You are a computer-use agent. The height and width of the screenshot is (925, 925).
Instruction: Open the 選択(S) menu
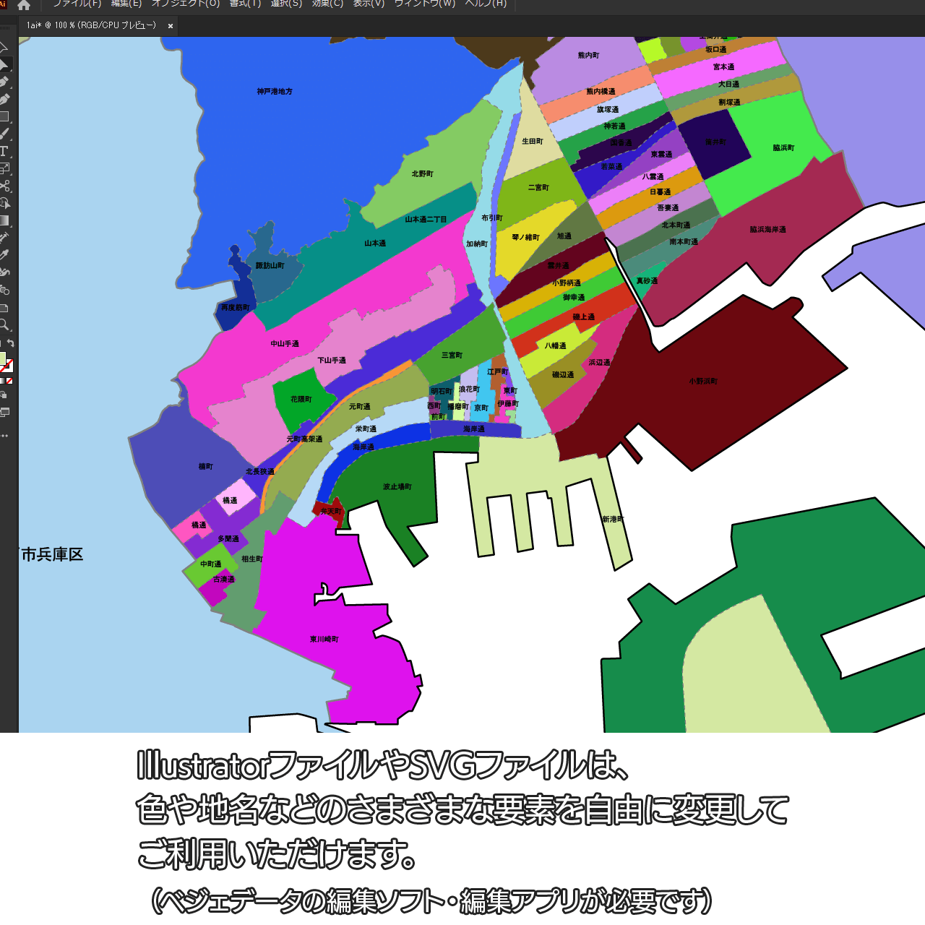click(286, 4)
